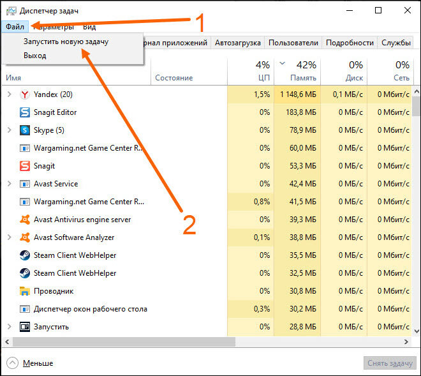Sort by the Диск column header
The image size is (421, 376).
coord(344,71)
